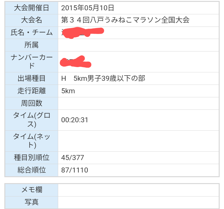Click the overall rank 87/1110
224x209 pixels.
click(75, 170)
